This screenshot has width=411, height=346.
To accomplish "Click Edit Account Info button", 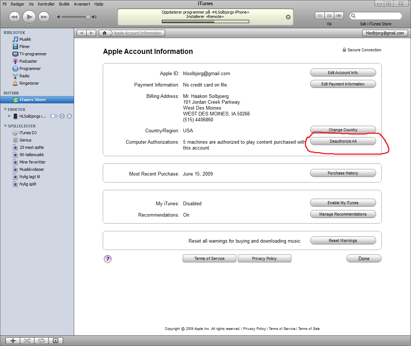I will (343, 73).
